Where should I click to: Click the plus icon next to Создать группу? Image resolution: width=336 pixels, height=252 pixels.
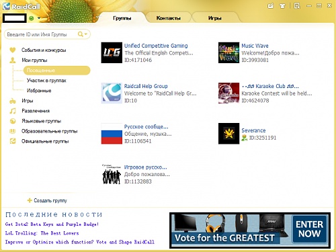tap(30, 200)
